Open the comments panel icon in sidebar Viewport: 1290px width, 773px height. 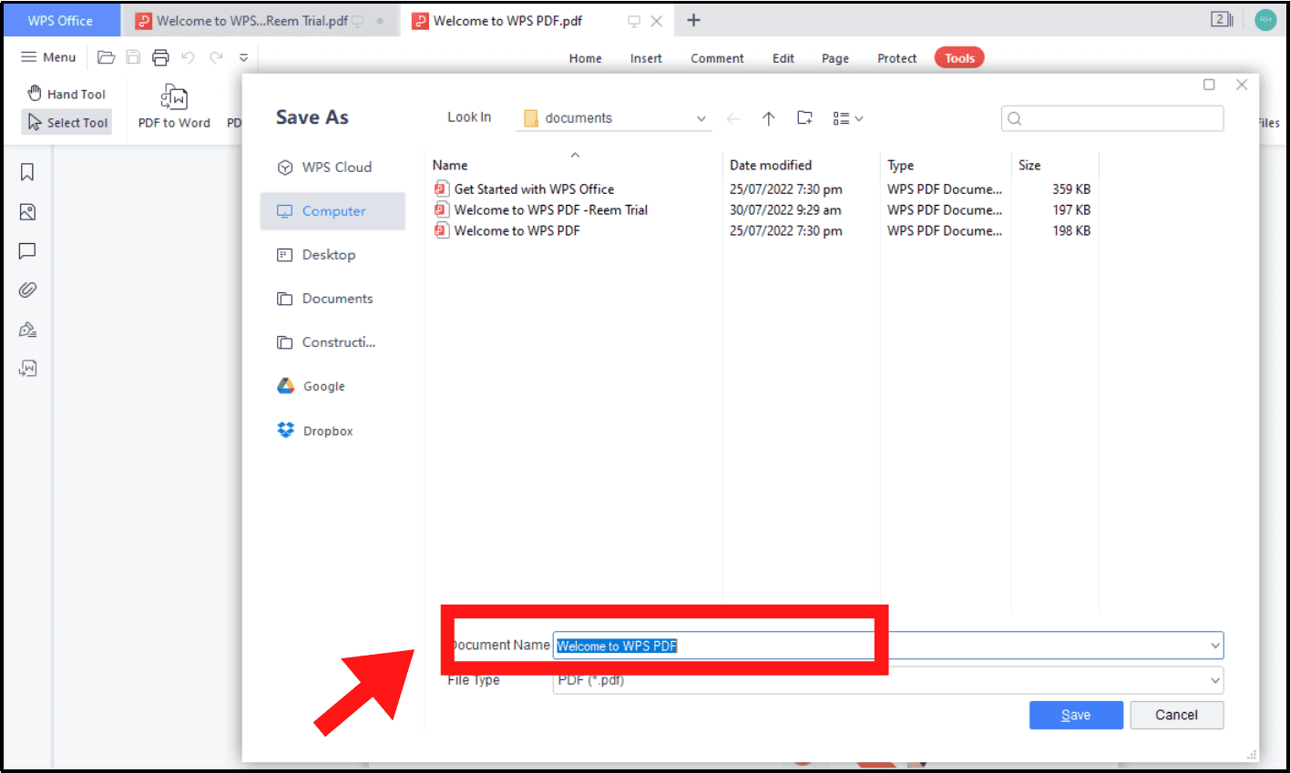(x=27, y=251)
